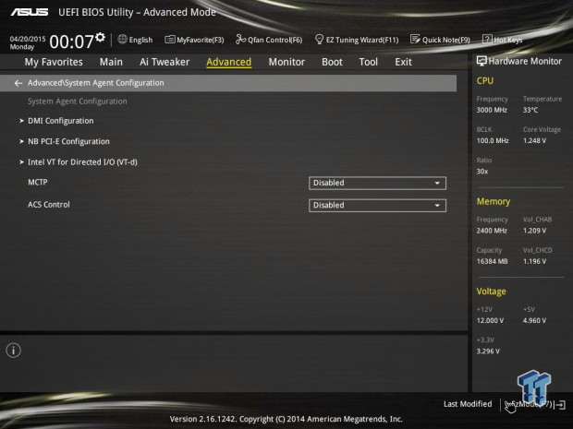
Task: Click the Vol_CHAB value 1.209 V
Action: pyautogui.click(x=534, y=231)
